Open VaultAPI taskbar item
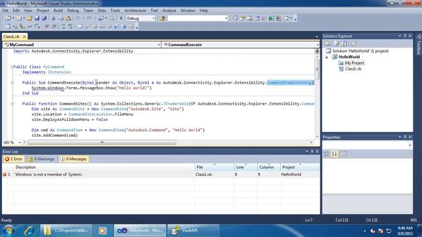Screen dimensions: 422x237 [193, 230]
